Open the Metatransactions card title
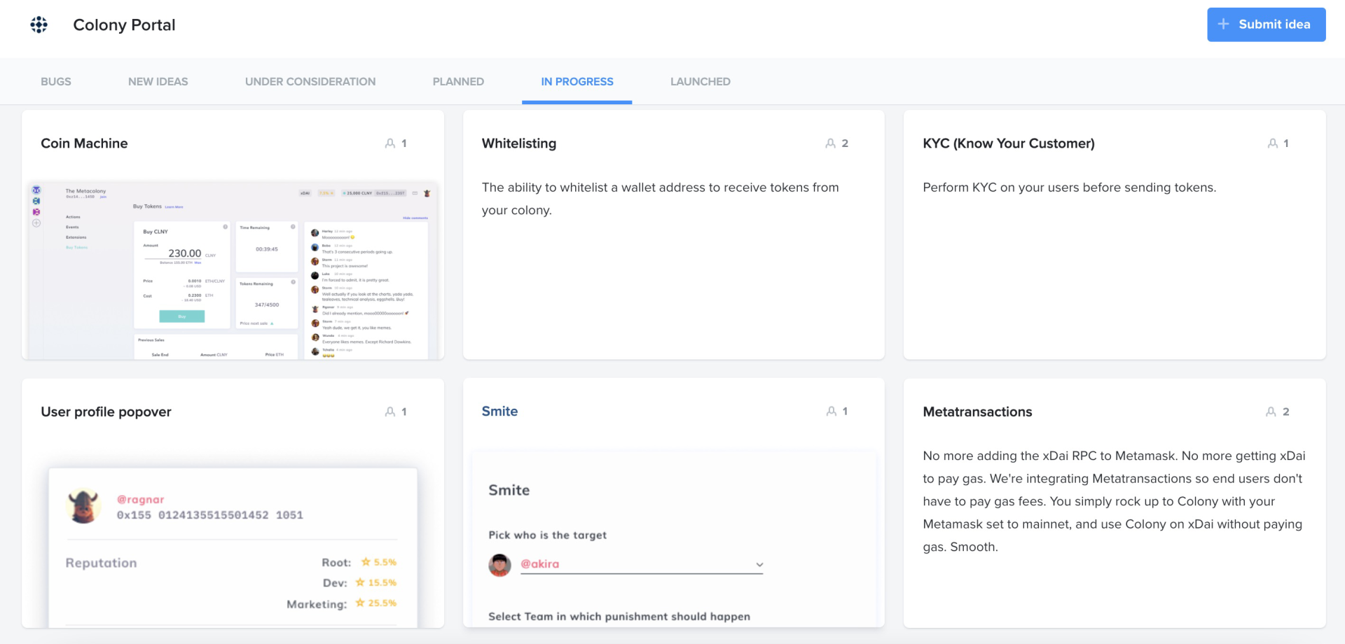 [977, 412]
